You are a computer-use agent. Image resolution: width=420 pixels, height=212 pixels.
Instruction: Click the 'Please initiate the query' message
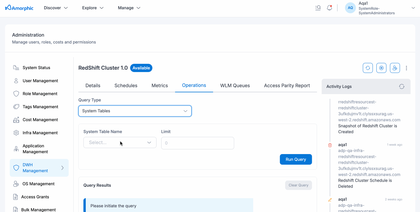(x=113, y=206)
